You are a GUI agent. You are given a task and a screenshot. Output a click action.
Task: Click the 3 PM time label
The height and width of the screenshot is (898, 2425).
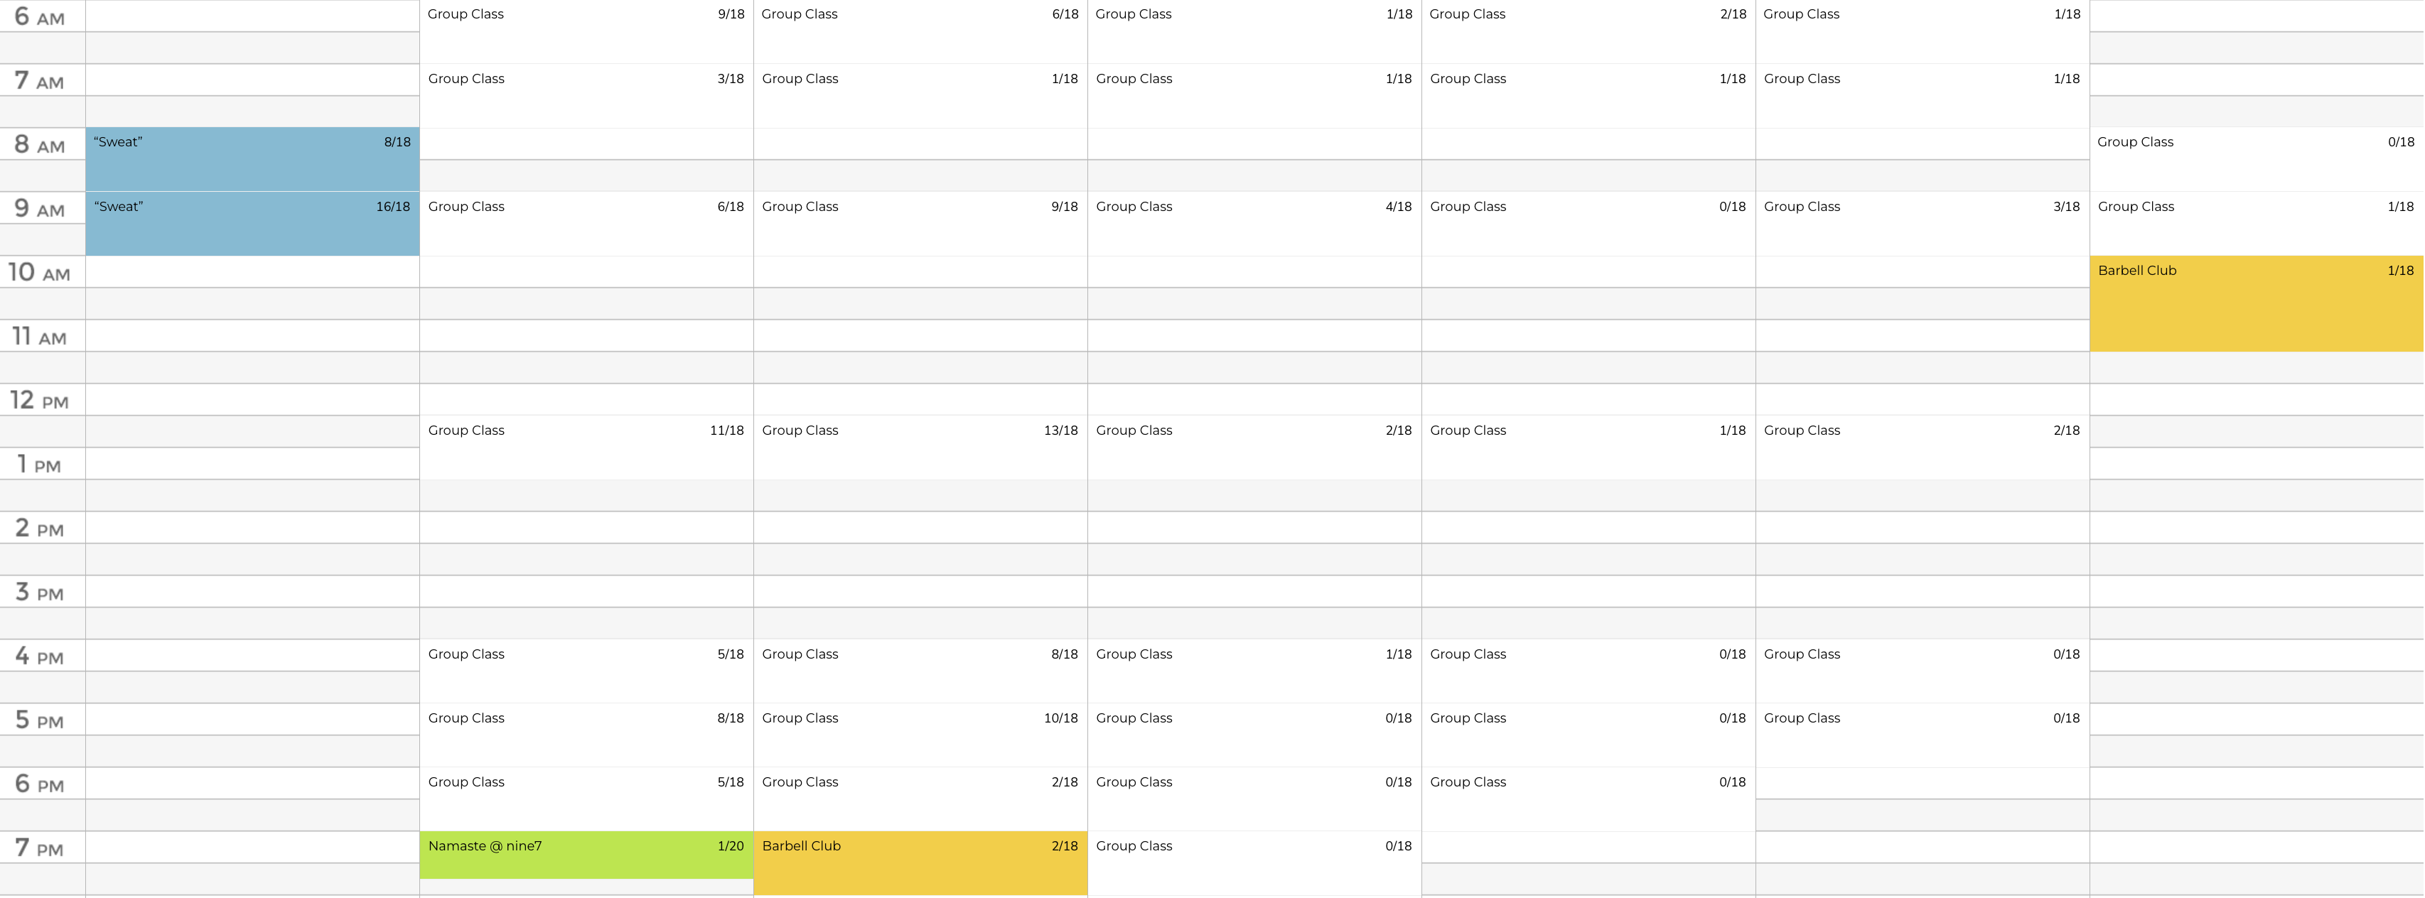tap(40, 593)
